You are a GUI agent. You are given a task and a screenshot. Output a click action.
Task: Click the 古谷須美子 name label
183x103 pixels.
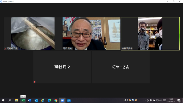(127, 48)
